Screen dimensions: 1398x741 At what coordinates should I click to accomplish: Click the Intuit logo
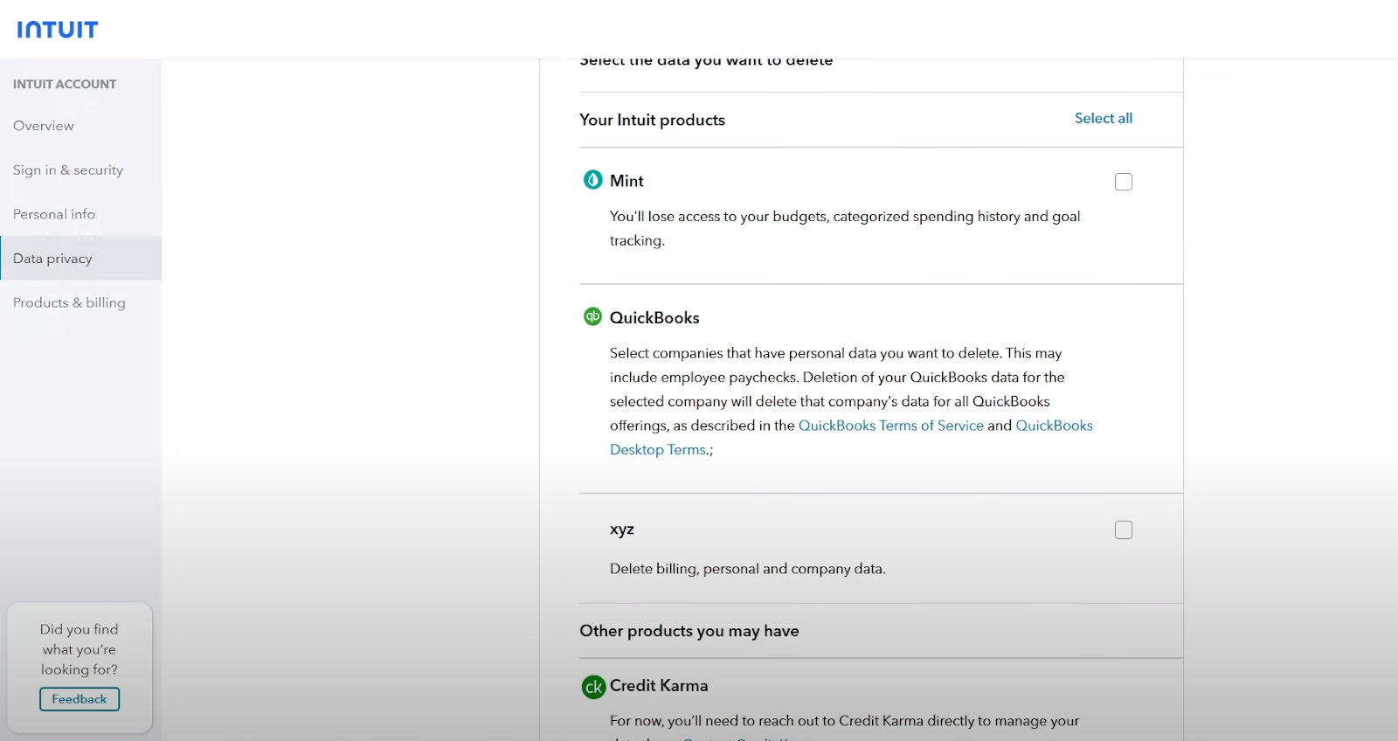(58, 30)
